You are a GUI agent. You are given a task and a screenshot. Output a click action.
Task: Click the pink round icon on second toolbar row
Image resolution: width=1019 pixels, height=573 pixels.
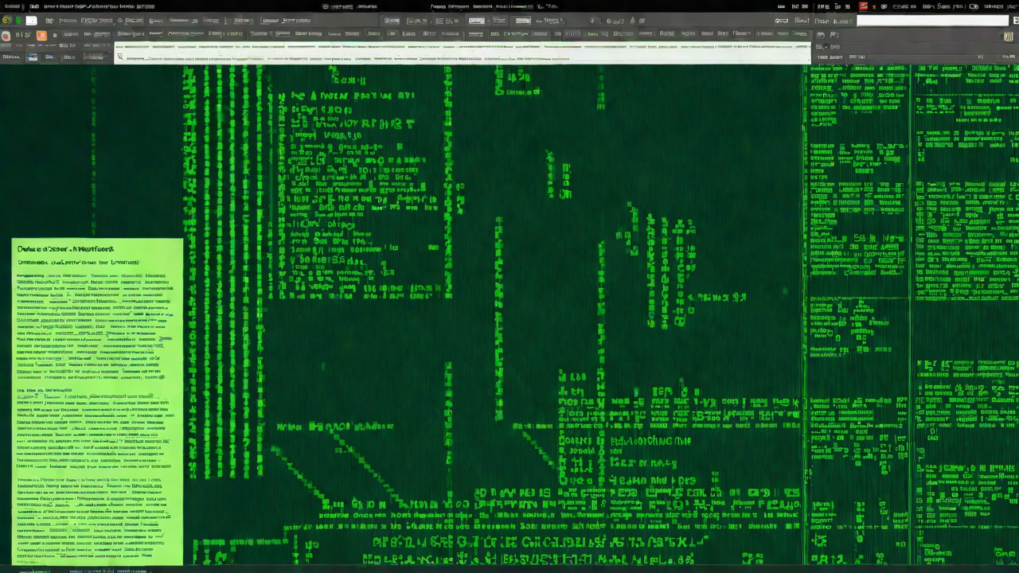[6, 36]
